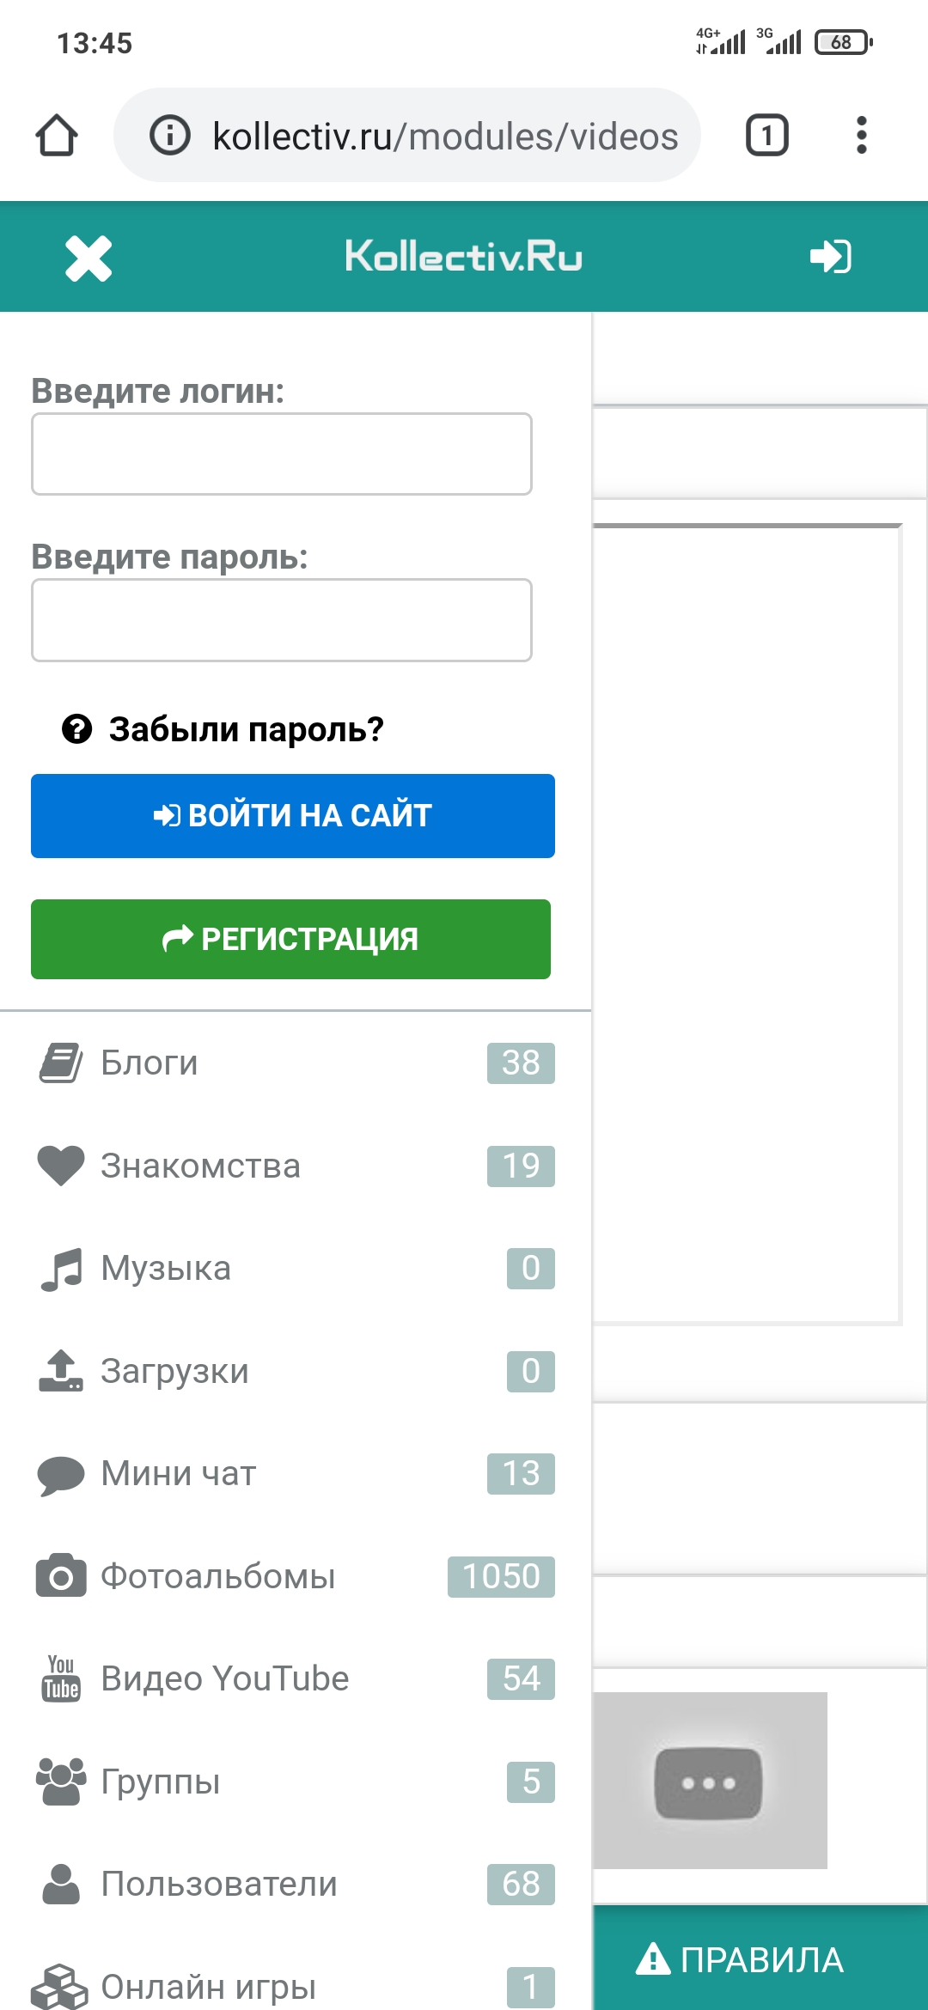Click the video placeholder thumbnail
Image resolution: width=928 pixels, height=2010 pixels.
[x=709, y=1782]
